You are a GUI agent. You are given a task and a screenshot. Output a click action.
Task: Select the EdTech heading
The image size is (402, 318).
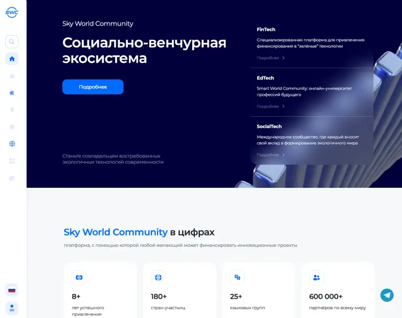(265, 78)
